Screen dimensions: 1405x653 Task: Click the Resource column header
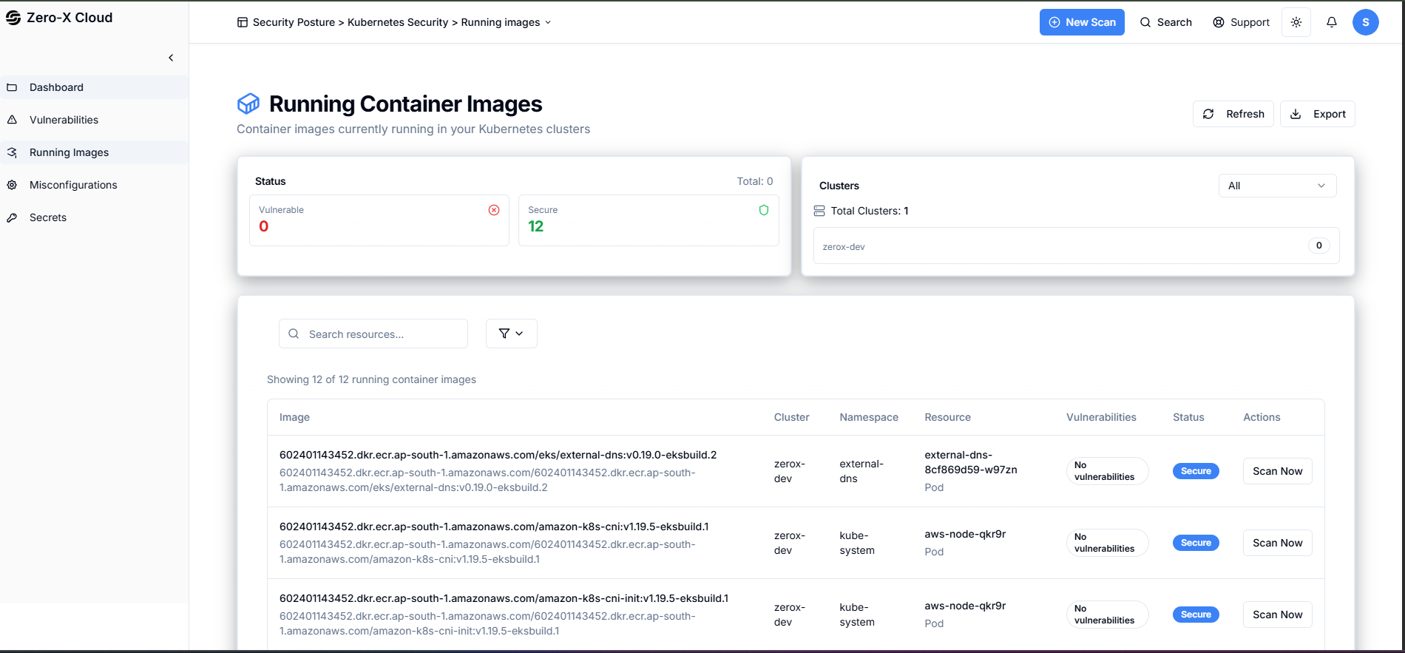tap(948, 417)
